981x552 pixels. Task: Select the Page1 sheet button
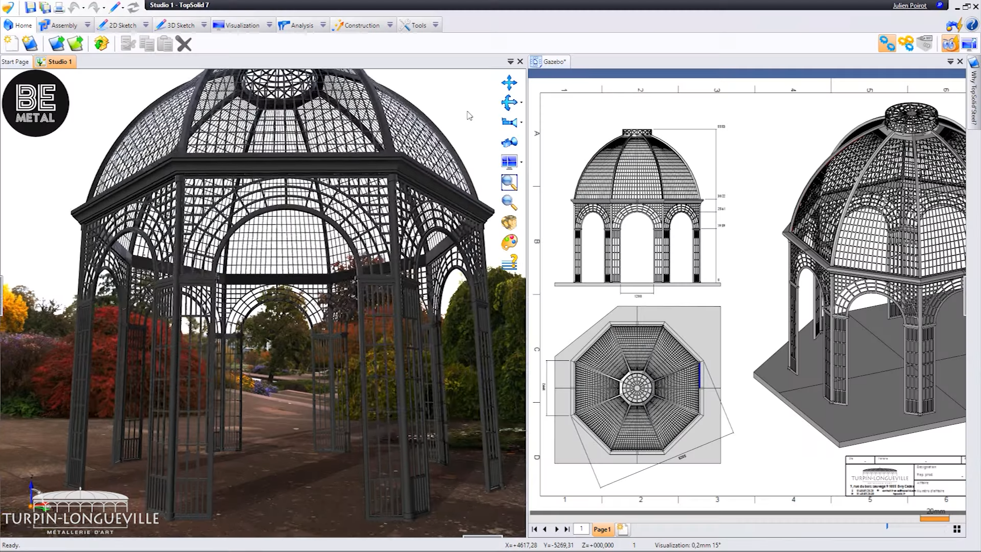click(601, 530)
